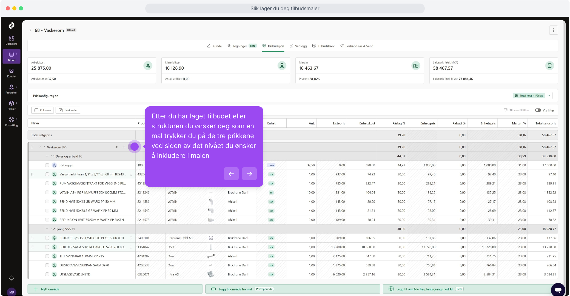This screenshot has width=570, height=296.
Task: Toggle the Vis filter switch
Action: [538, 110]
